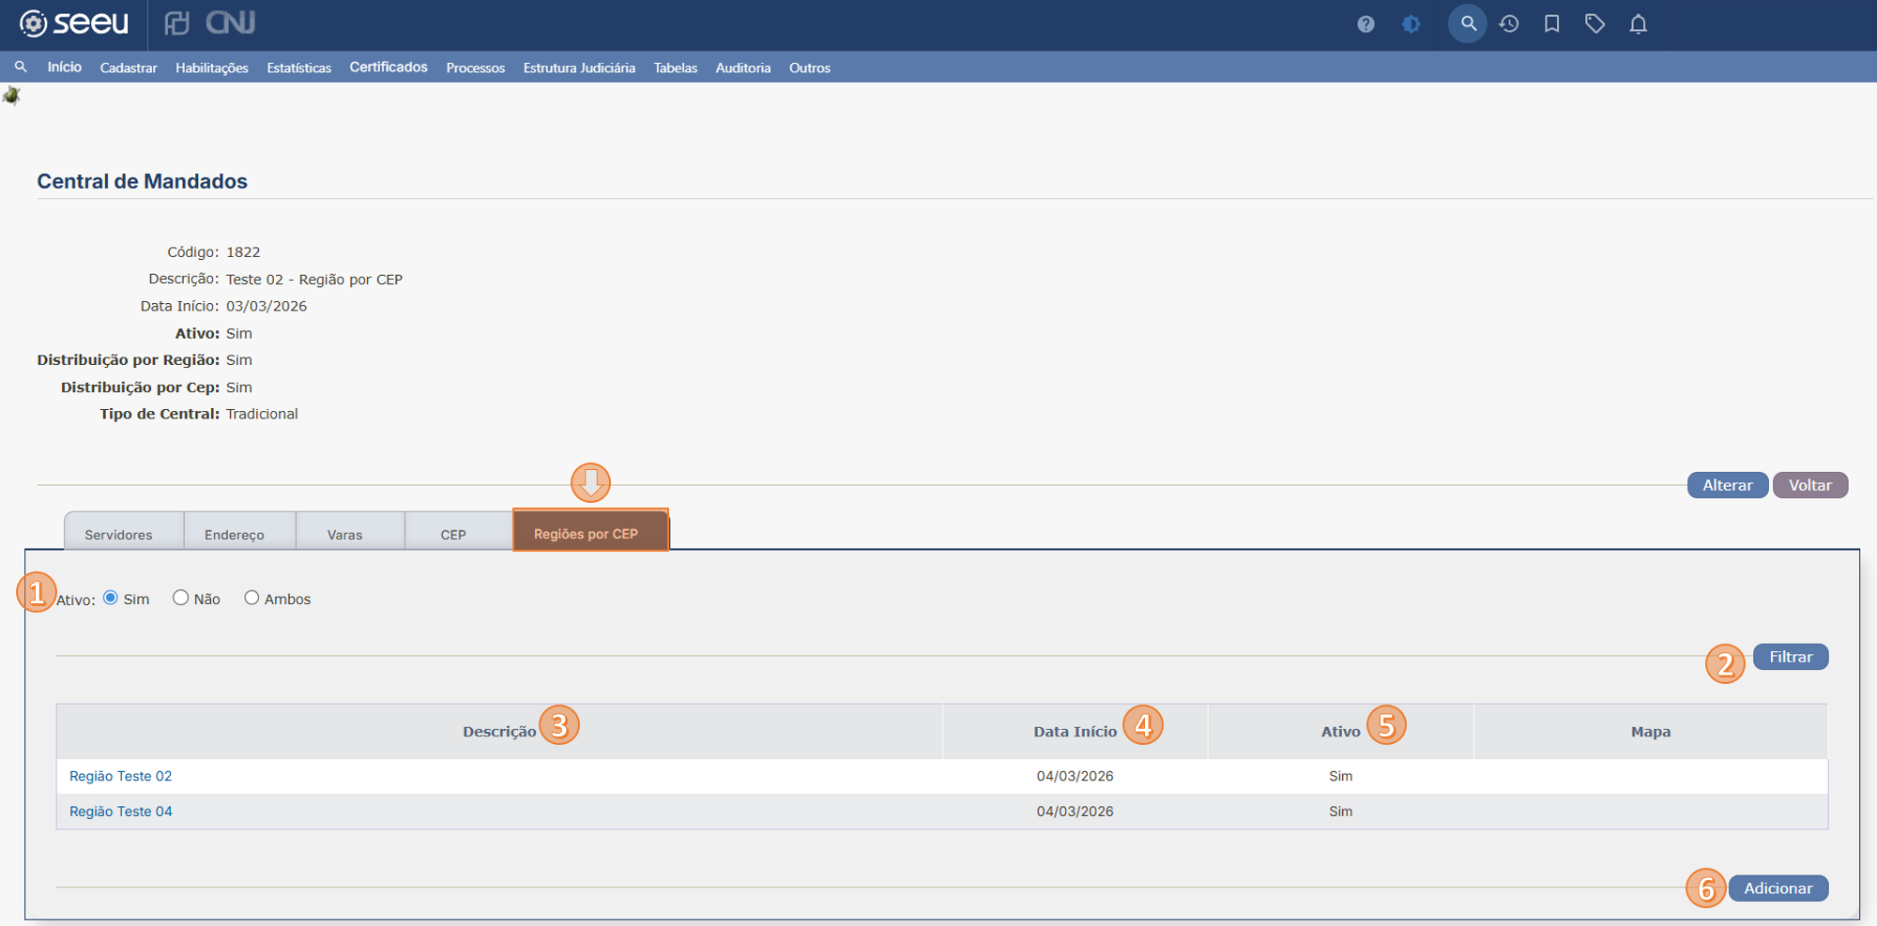1877x926 pixels.
Task: Click the SEEU logo
Action: click(74, 23)
